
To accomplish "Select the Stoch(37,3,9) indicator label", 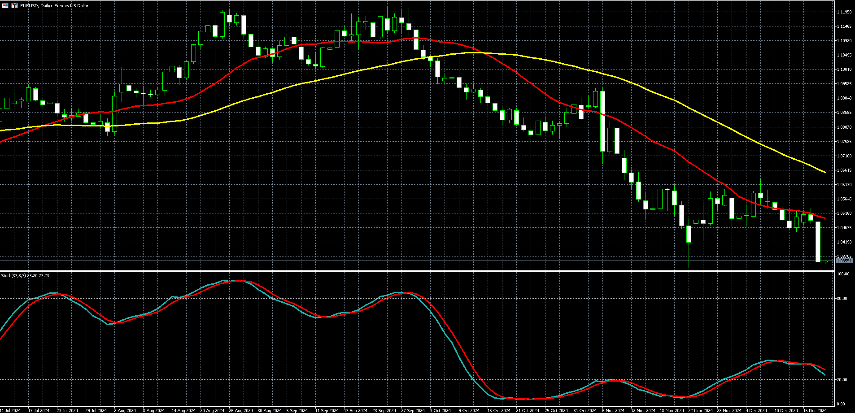I will coord(25,275).
